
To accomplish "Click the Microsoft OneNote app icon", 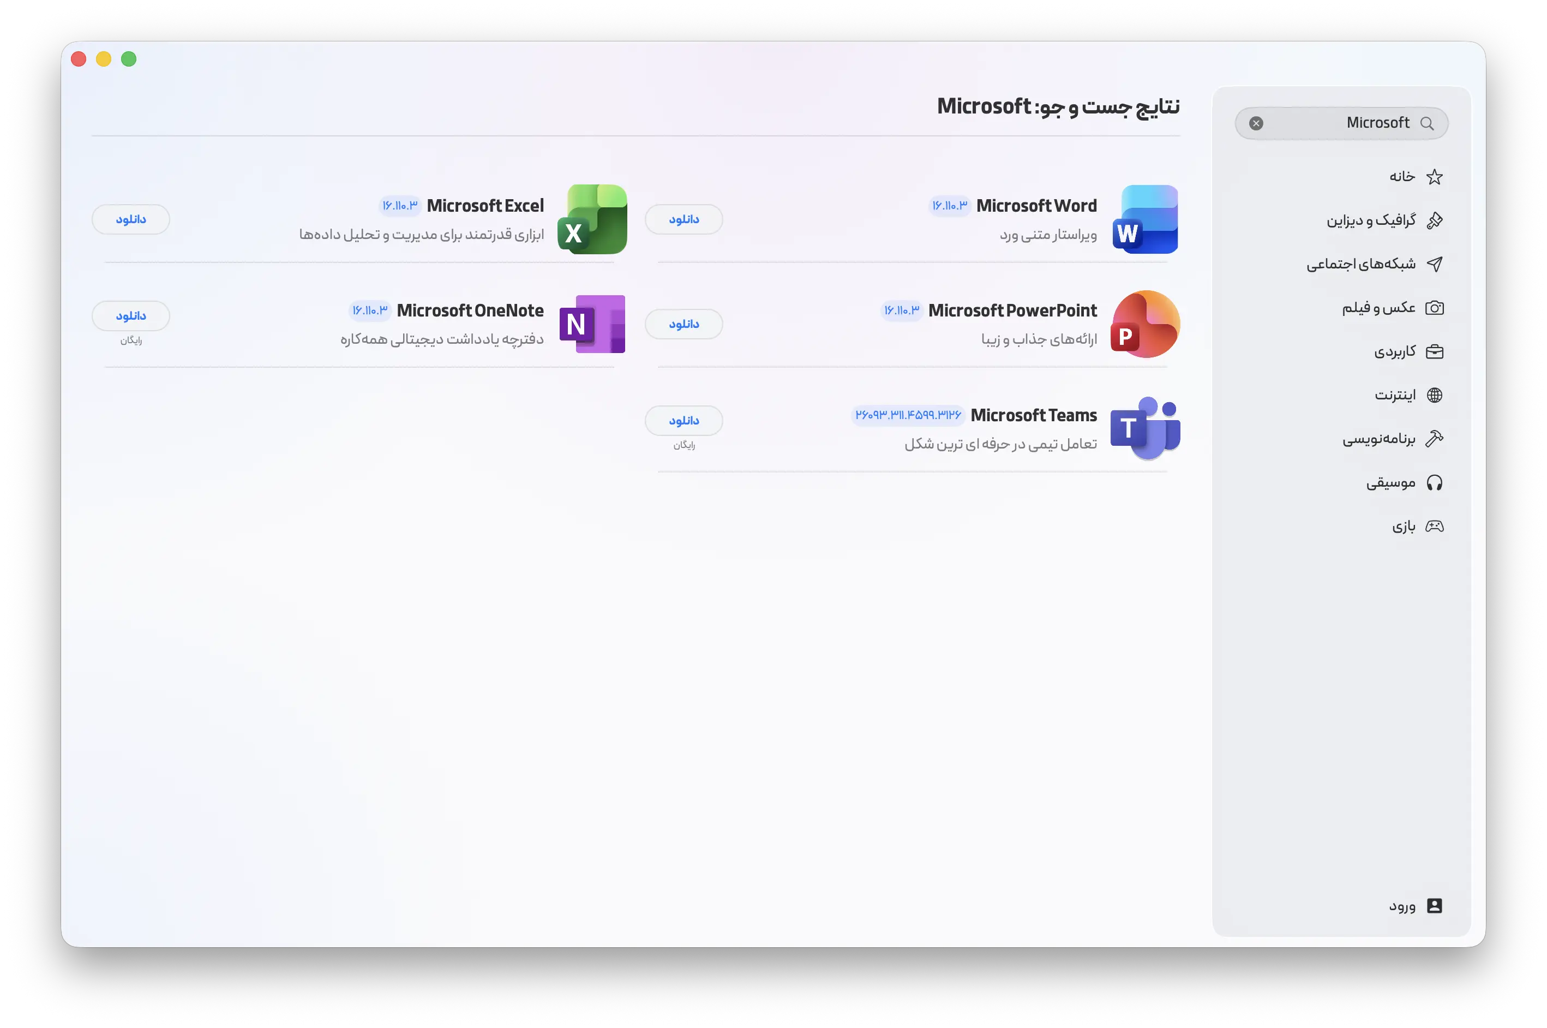I will pyautogui.click(x=592, y=324).
